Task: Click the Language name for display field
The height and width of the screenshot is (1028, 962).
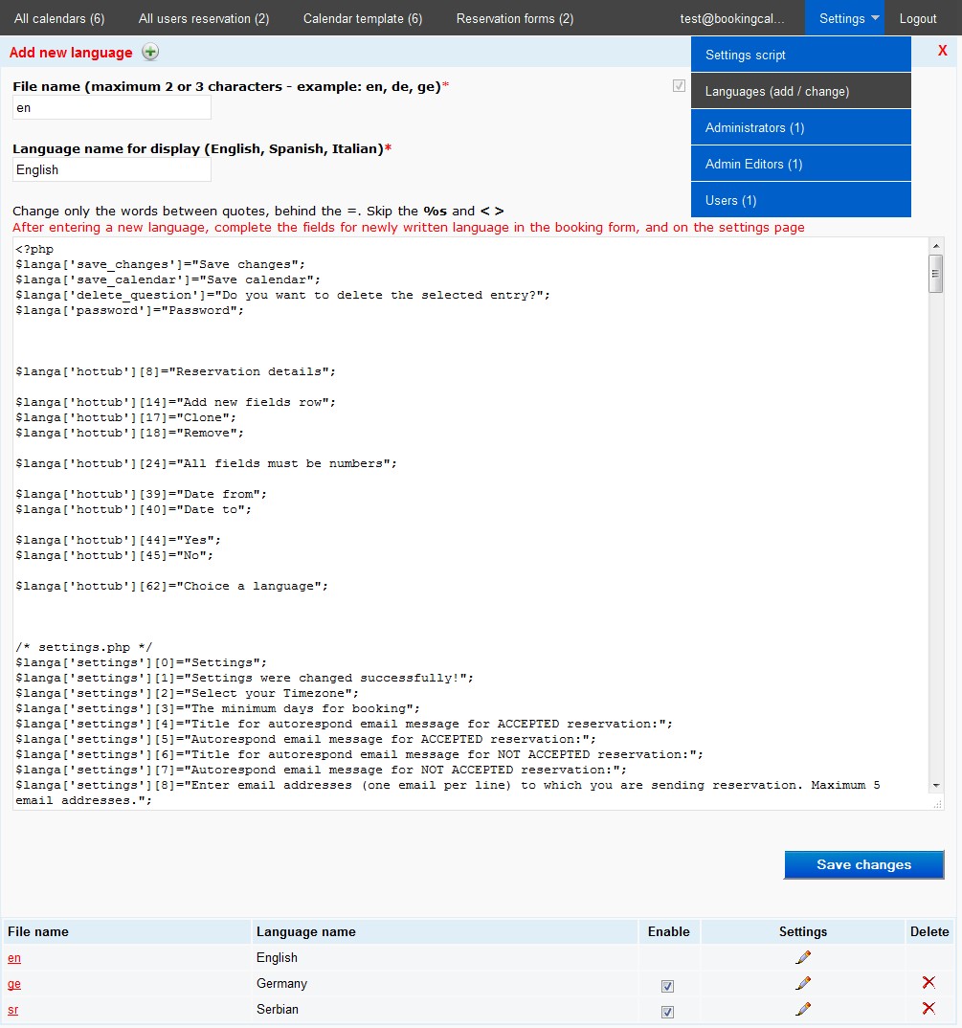Action: pos(112,170)
